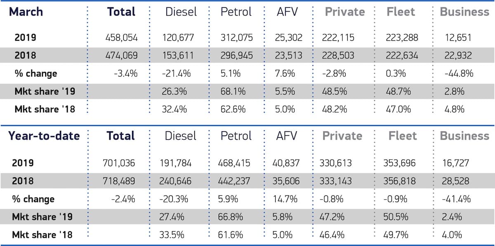The height and width of the screenshot is (246, 495).
Task: Select the Business header in Year-to-date table
Action: [464, 136]
